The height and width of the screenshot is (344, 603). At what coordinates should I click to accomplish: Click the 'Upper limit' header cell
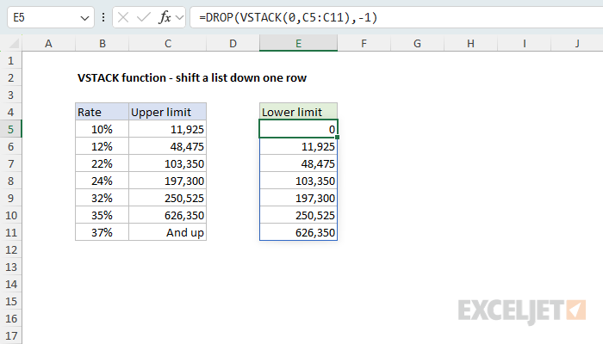[168, 112]
